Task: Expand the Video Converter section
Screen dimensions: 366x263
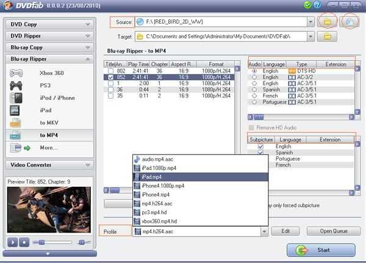Action: (88, 165)
